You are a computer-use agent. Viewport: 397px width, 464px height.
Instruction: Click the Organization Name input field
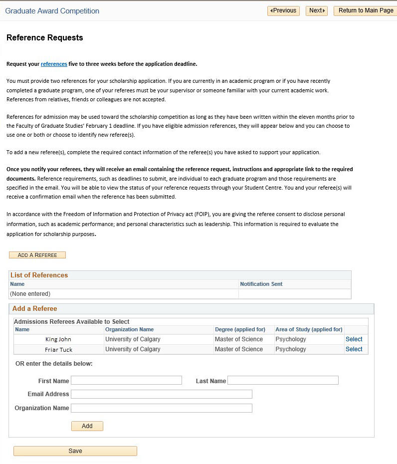click(161, 408)
